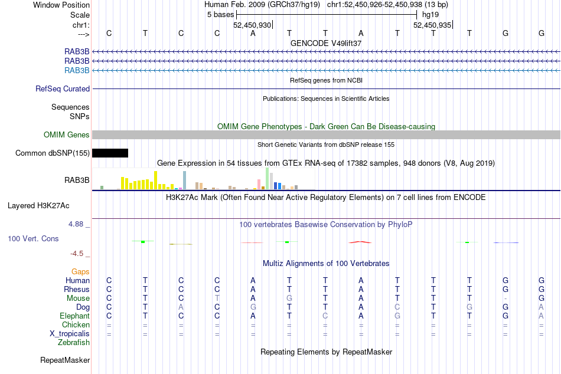Screen dimensions: 561x374
Task: Click the tallest light-green GTEx expression bar
Action: pyautogui.click(x=268, y=178)
